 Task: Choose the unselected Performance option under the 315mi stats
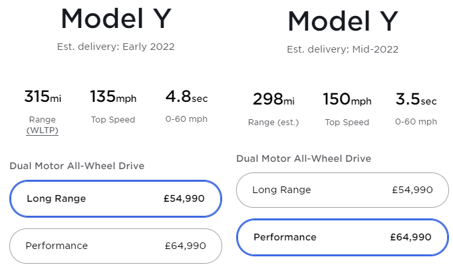click(x=115, y=246)
